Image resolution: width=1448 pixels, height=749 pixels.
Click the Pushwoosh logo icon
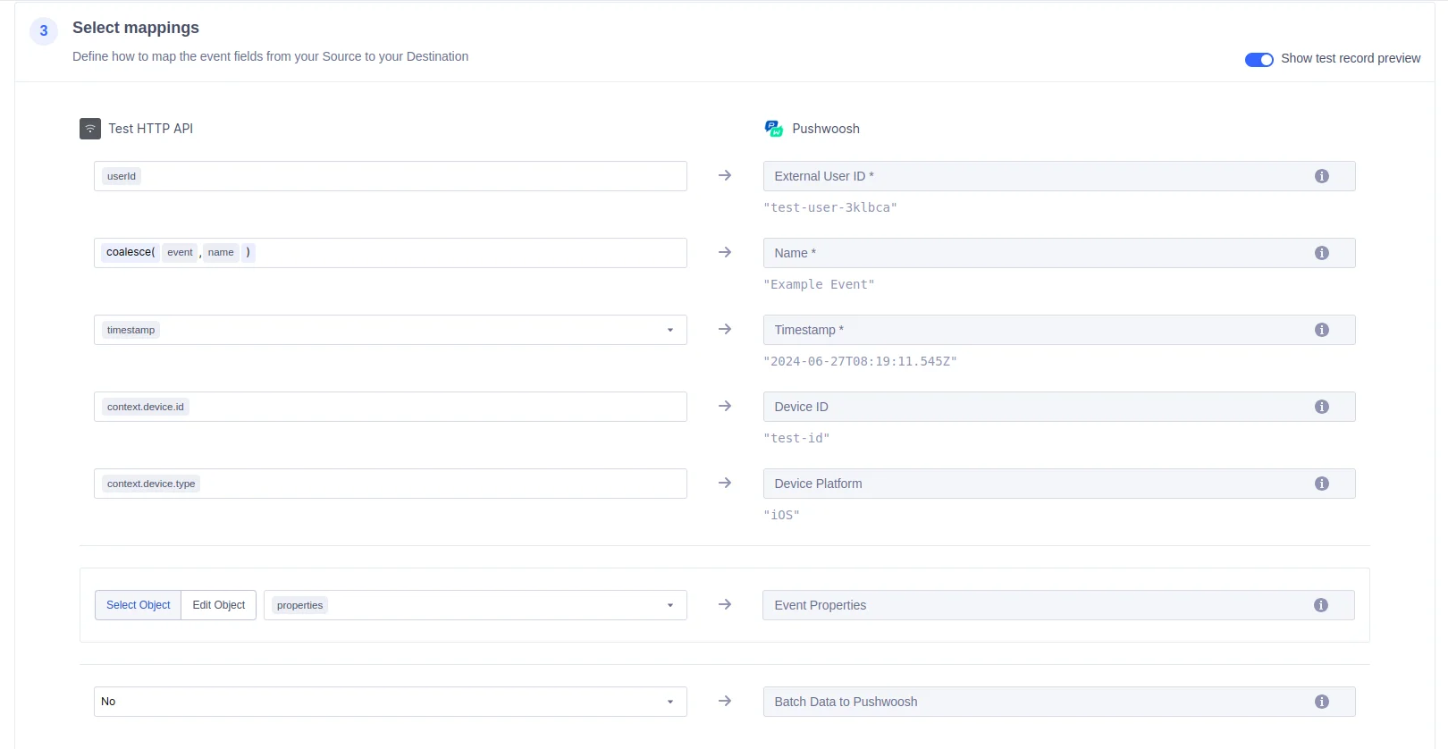(x=773, y=129)
